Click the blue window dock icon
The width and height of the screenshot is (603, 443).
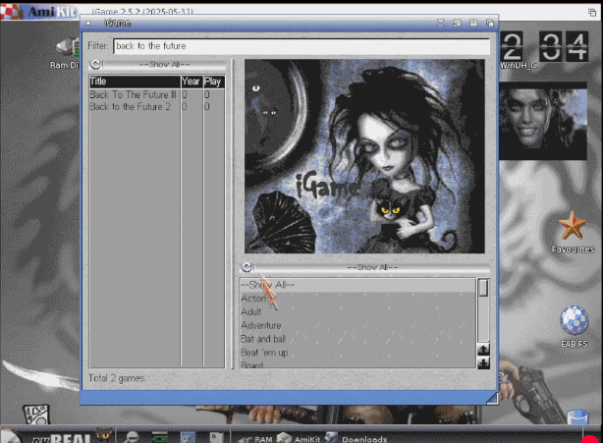189,438
